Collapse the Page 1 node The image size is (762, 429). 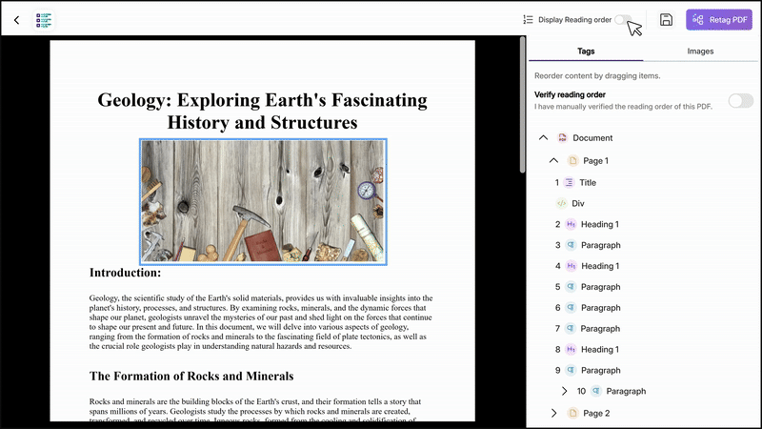coord(553,161)
